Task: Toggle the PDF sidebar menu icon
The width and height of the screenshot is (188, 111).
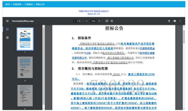Action: pos(7,21)
